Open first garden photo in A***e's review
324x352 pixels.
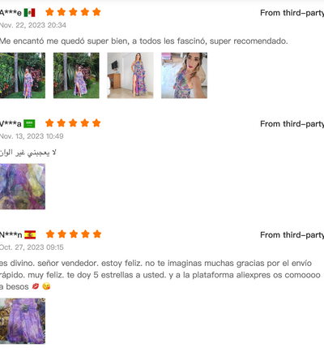[23, 75]
